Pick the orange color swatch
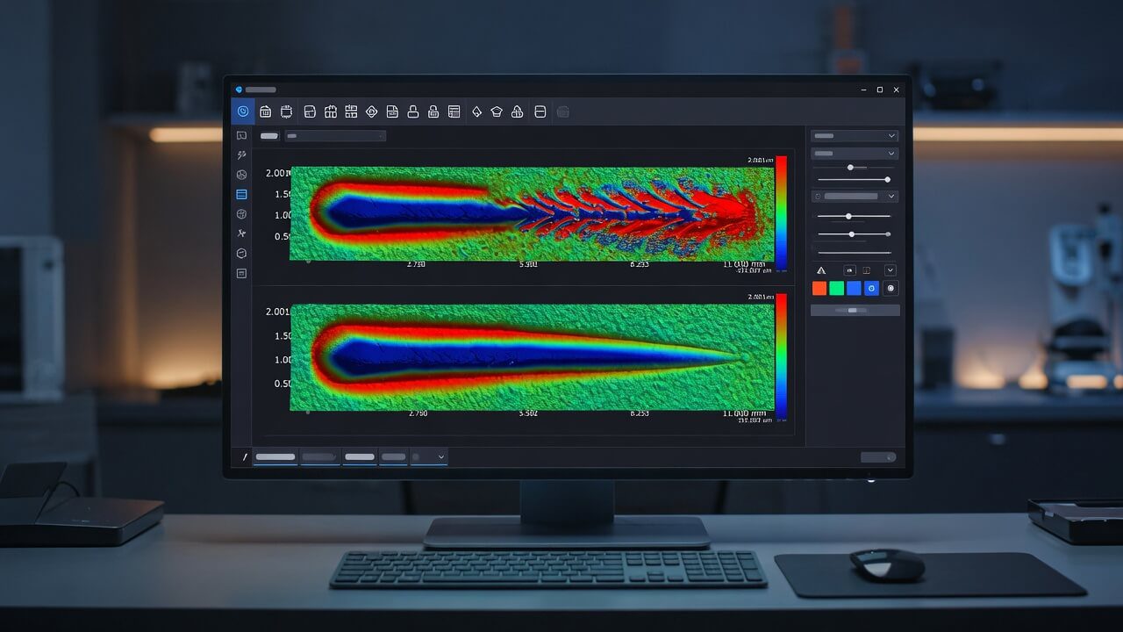Image resolution: width=1123 pixels, height=632 pixels. tap(819, 288)
